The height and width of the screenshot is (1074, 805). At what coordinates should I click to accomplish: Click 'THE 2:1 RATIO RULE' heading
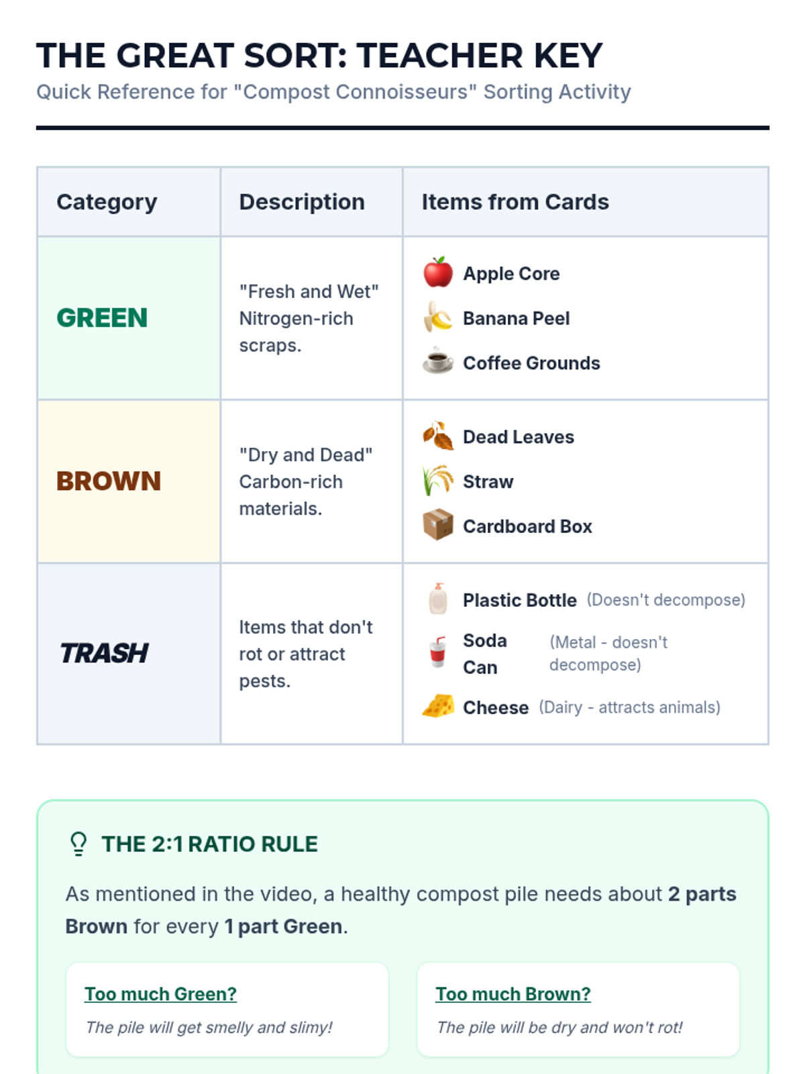(209, 844)
